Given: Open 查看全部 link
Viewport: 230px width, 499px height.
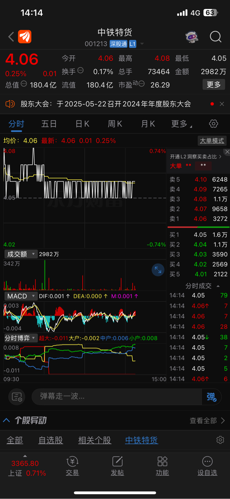Looking at the screenshot, I should coord(207,420).
